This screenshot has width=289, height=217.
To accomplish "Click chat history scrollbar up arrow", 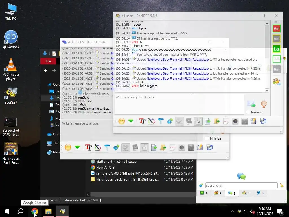I will (x=267, y=23).
